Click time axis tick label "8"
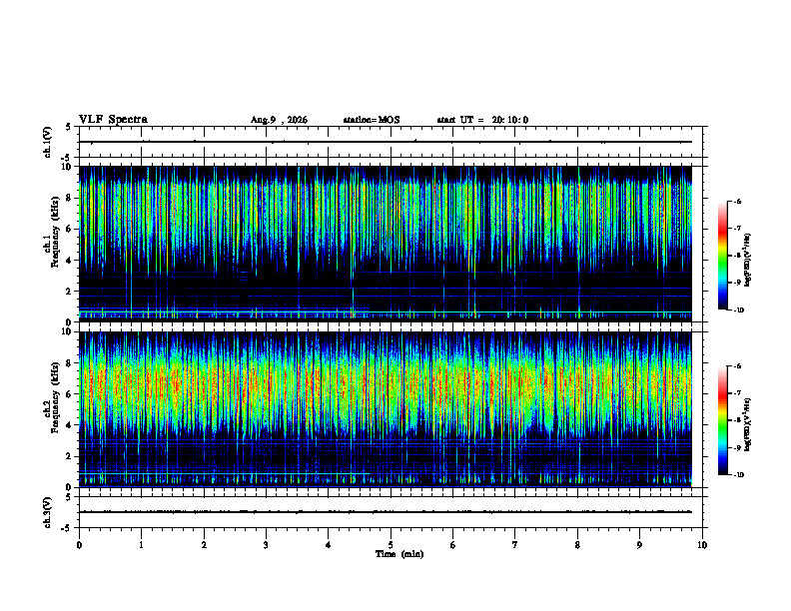Screen dimensions: 791x611 tap(577, 545)
